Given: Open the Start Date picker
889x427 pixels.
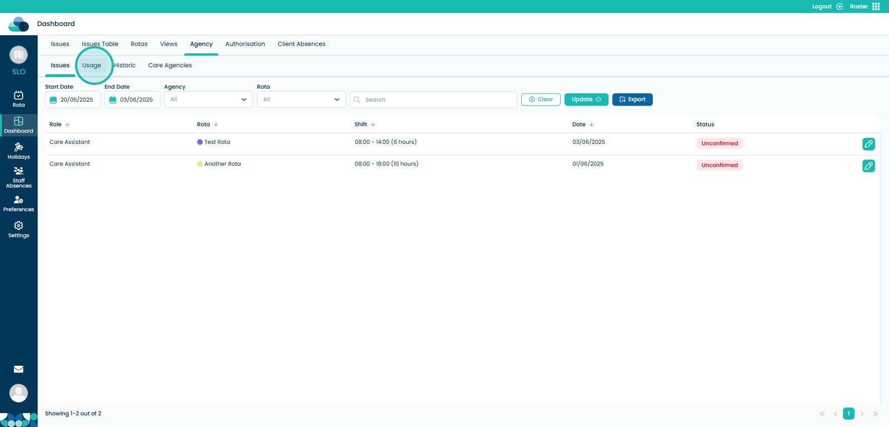Looking at the screenshot, I should coord(73,99).
